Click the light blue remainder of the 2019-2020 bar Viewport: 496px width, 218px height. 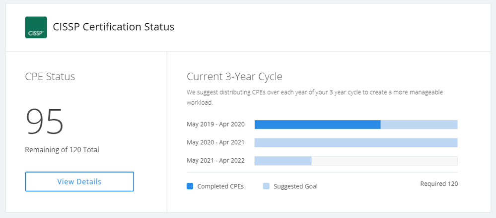click(x=419, y=125)
